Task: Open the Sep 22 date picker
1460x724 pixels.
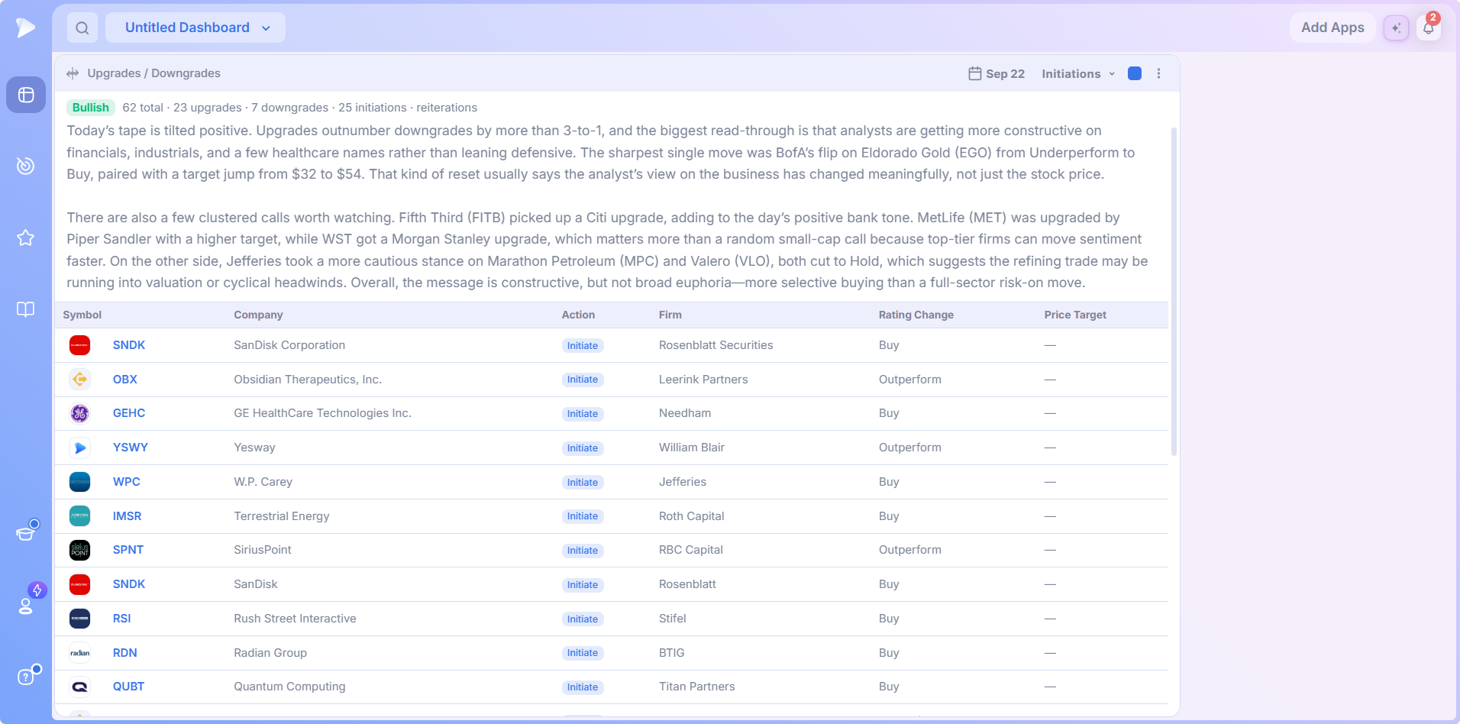Action: coord(996,73)
